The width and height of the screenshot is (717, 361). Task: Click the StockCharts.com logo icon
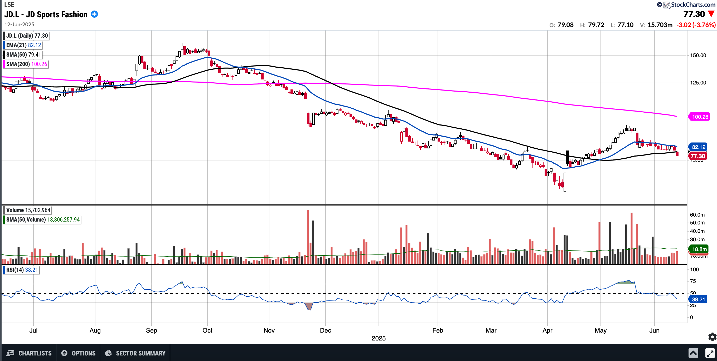pos(667,5)
